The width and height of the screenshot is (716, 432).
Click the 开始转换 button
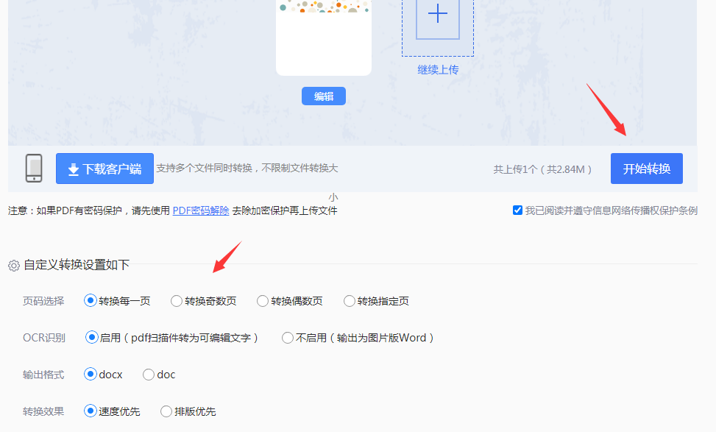(x=646, y=169)
